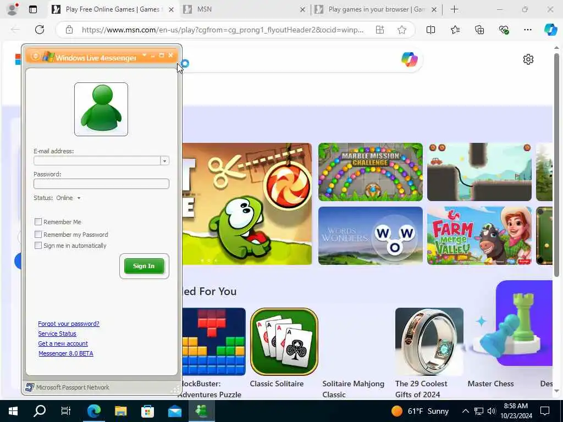The height and width of the screenshot is (422, 563).
Task: Tick Sign me in automatically
Action: (38, 246)
